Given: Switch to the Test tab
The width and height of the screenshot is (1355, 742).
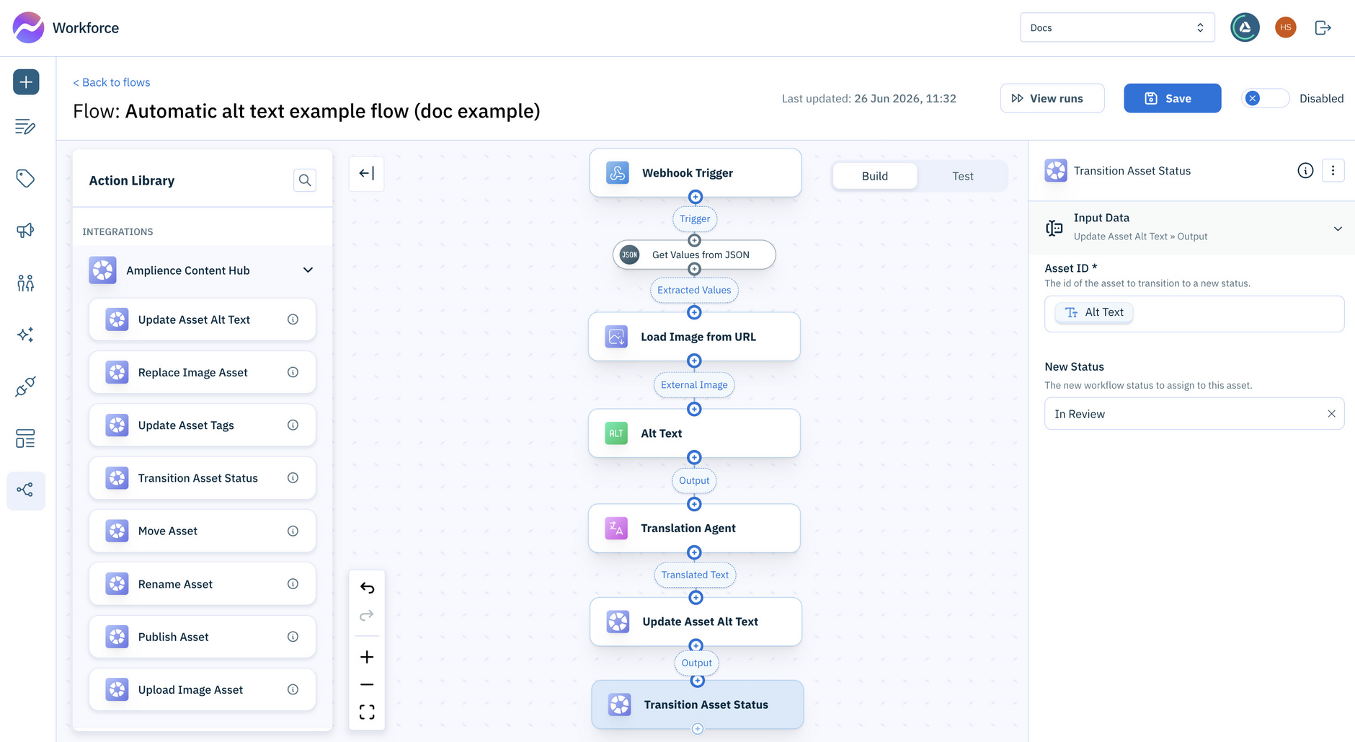Looking at the screenshot, I should 962,176.
